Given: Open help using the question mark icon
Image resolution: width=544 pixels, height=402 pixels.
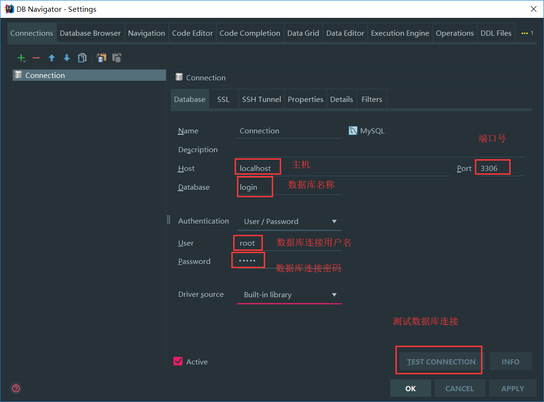Looking at the screenshot, I should point(16,388).
